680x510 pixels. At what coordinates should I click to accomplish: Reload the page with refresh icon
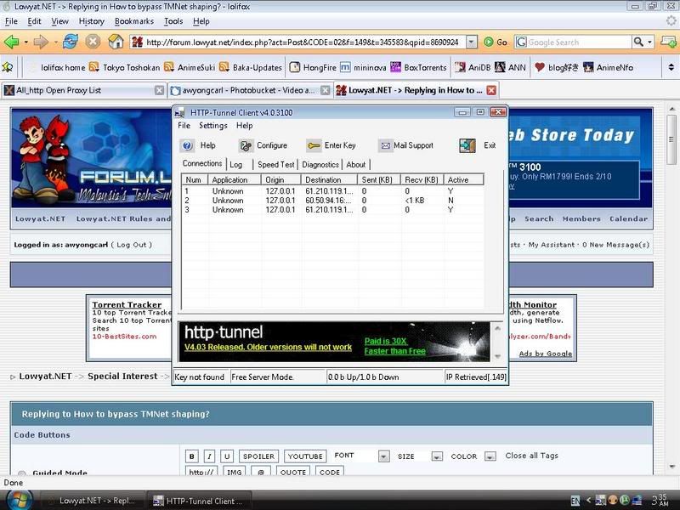click(71, 42)
